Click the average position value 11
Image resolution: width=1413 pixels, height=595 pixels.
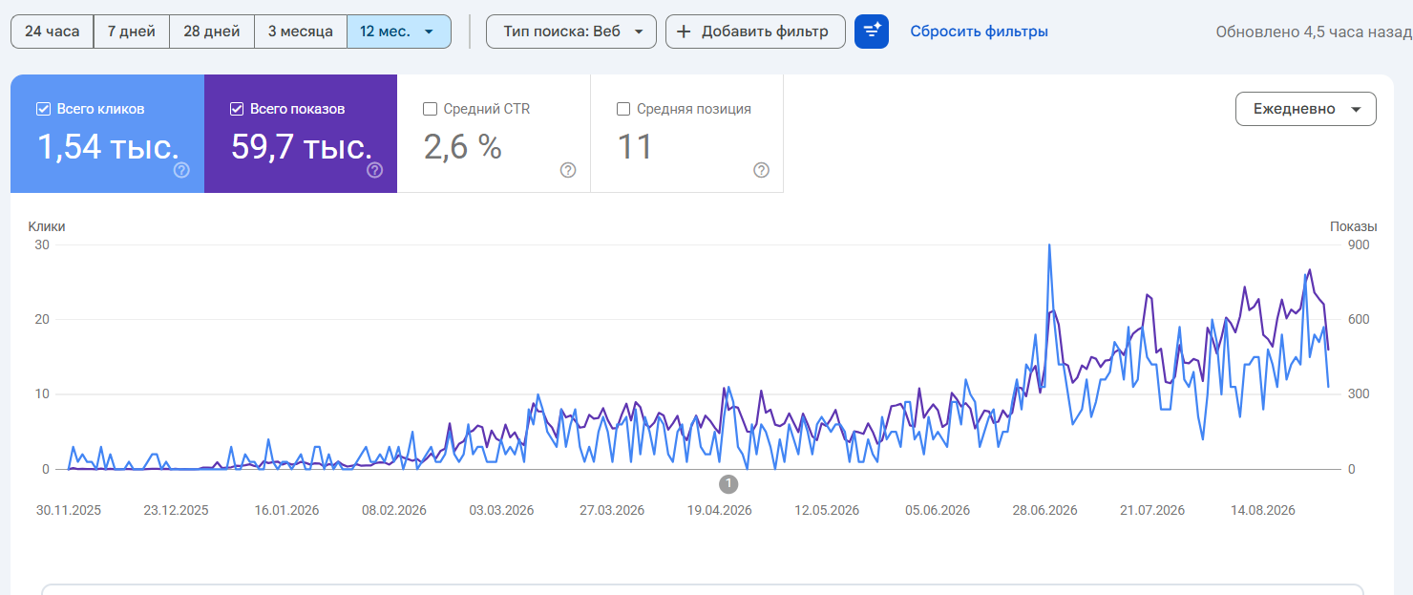[x=635, y=147]
